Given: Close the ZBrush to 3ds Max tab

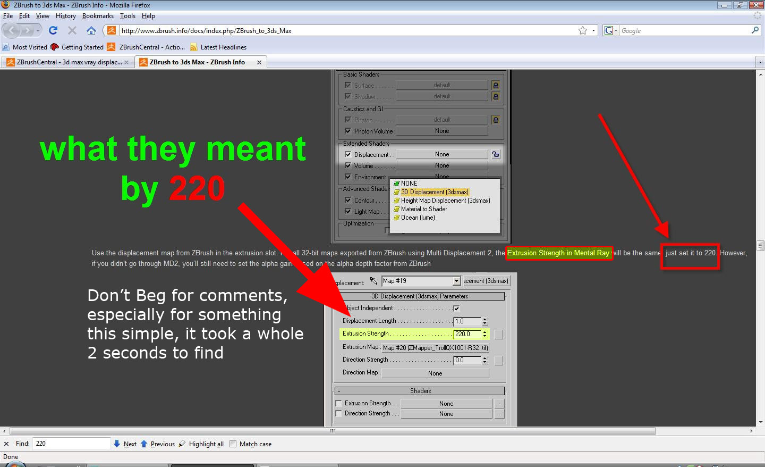Looking at the screenshot, I should (259, 62).
